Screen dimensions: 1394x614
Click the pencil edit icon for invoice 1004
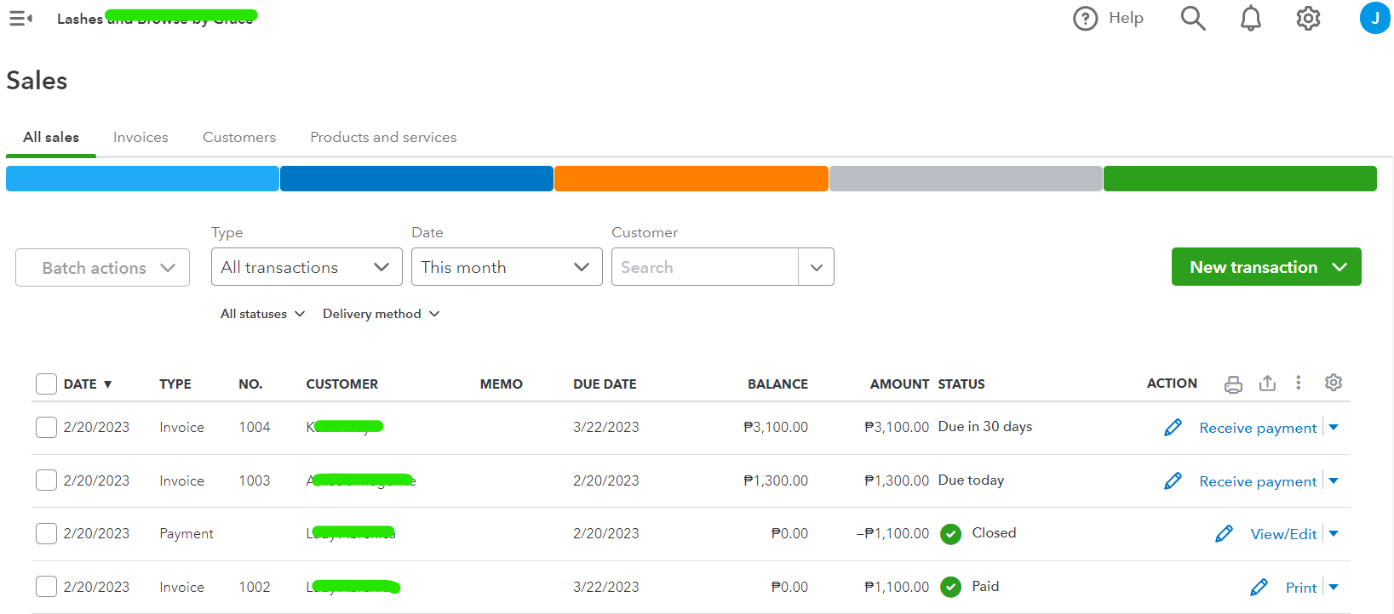[1173, 428]
